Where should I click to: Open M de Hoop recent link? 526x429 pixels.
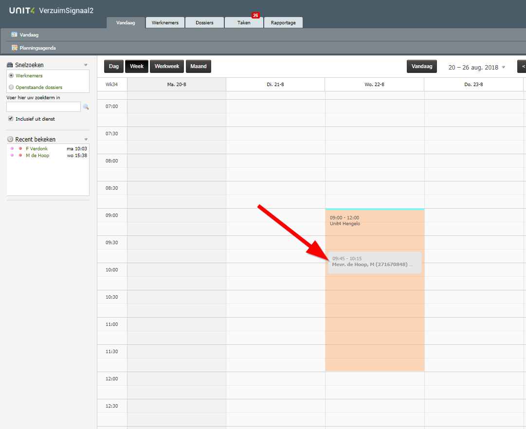(x=37, y=156)
